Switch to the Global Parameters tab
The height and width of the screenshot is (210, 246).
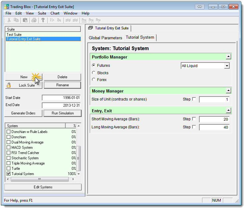[105, 38]
